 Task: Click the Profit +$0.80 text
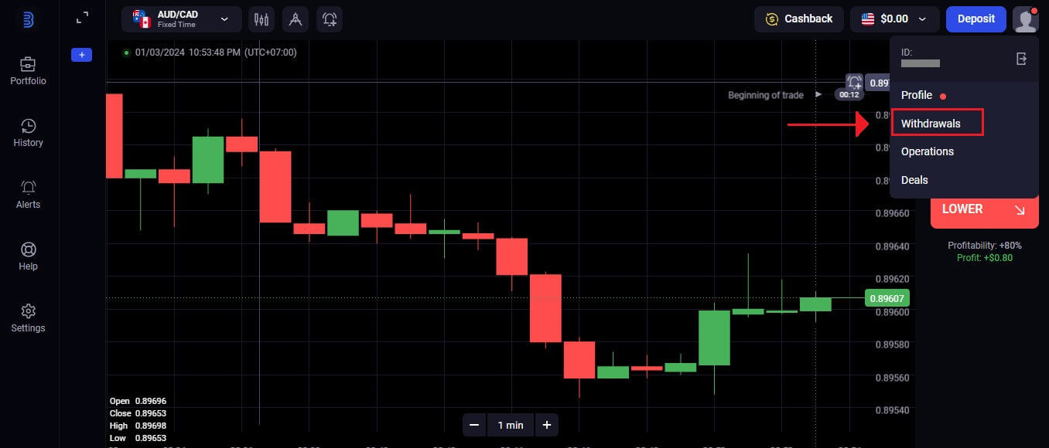point(985,258)
